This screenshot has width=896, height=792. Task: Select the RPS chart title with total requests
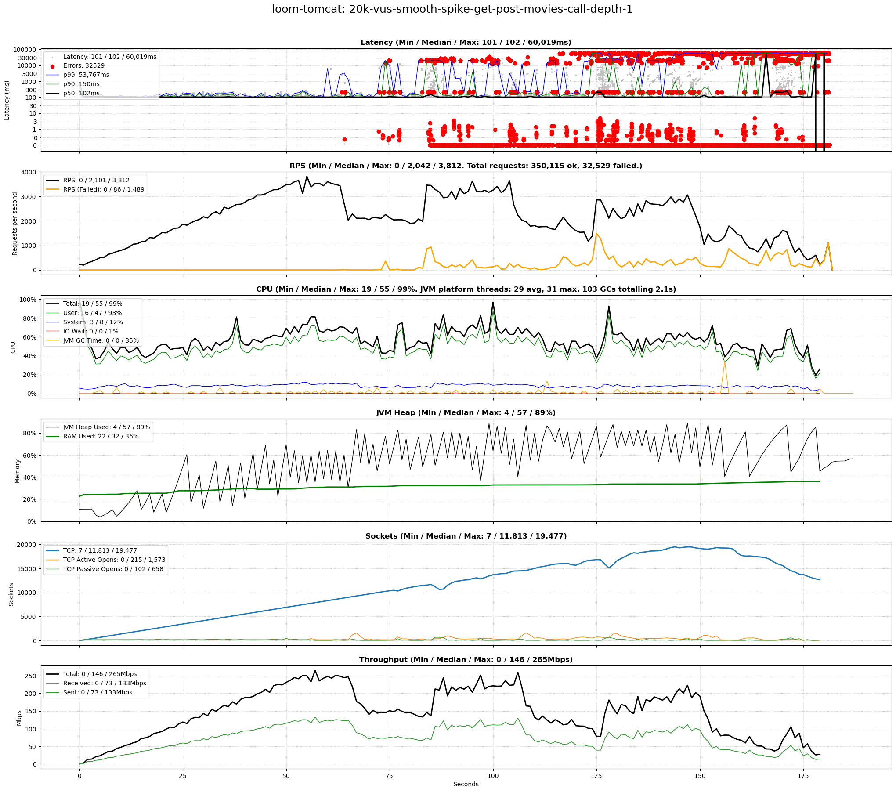pyautogui.click(x=466, y=166)
